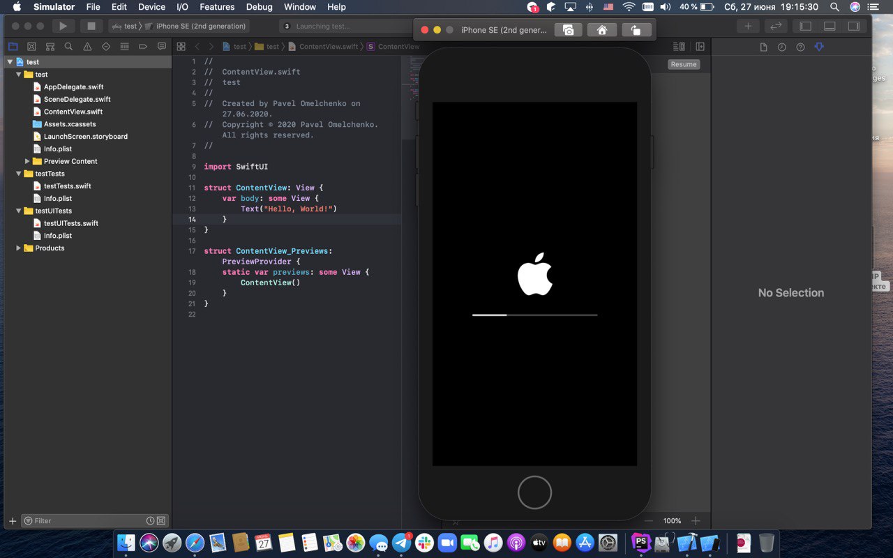Zoom out the preview canvas
The image size is (893, 558).
click(x=649, y=521)
